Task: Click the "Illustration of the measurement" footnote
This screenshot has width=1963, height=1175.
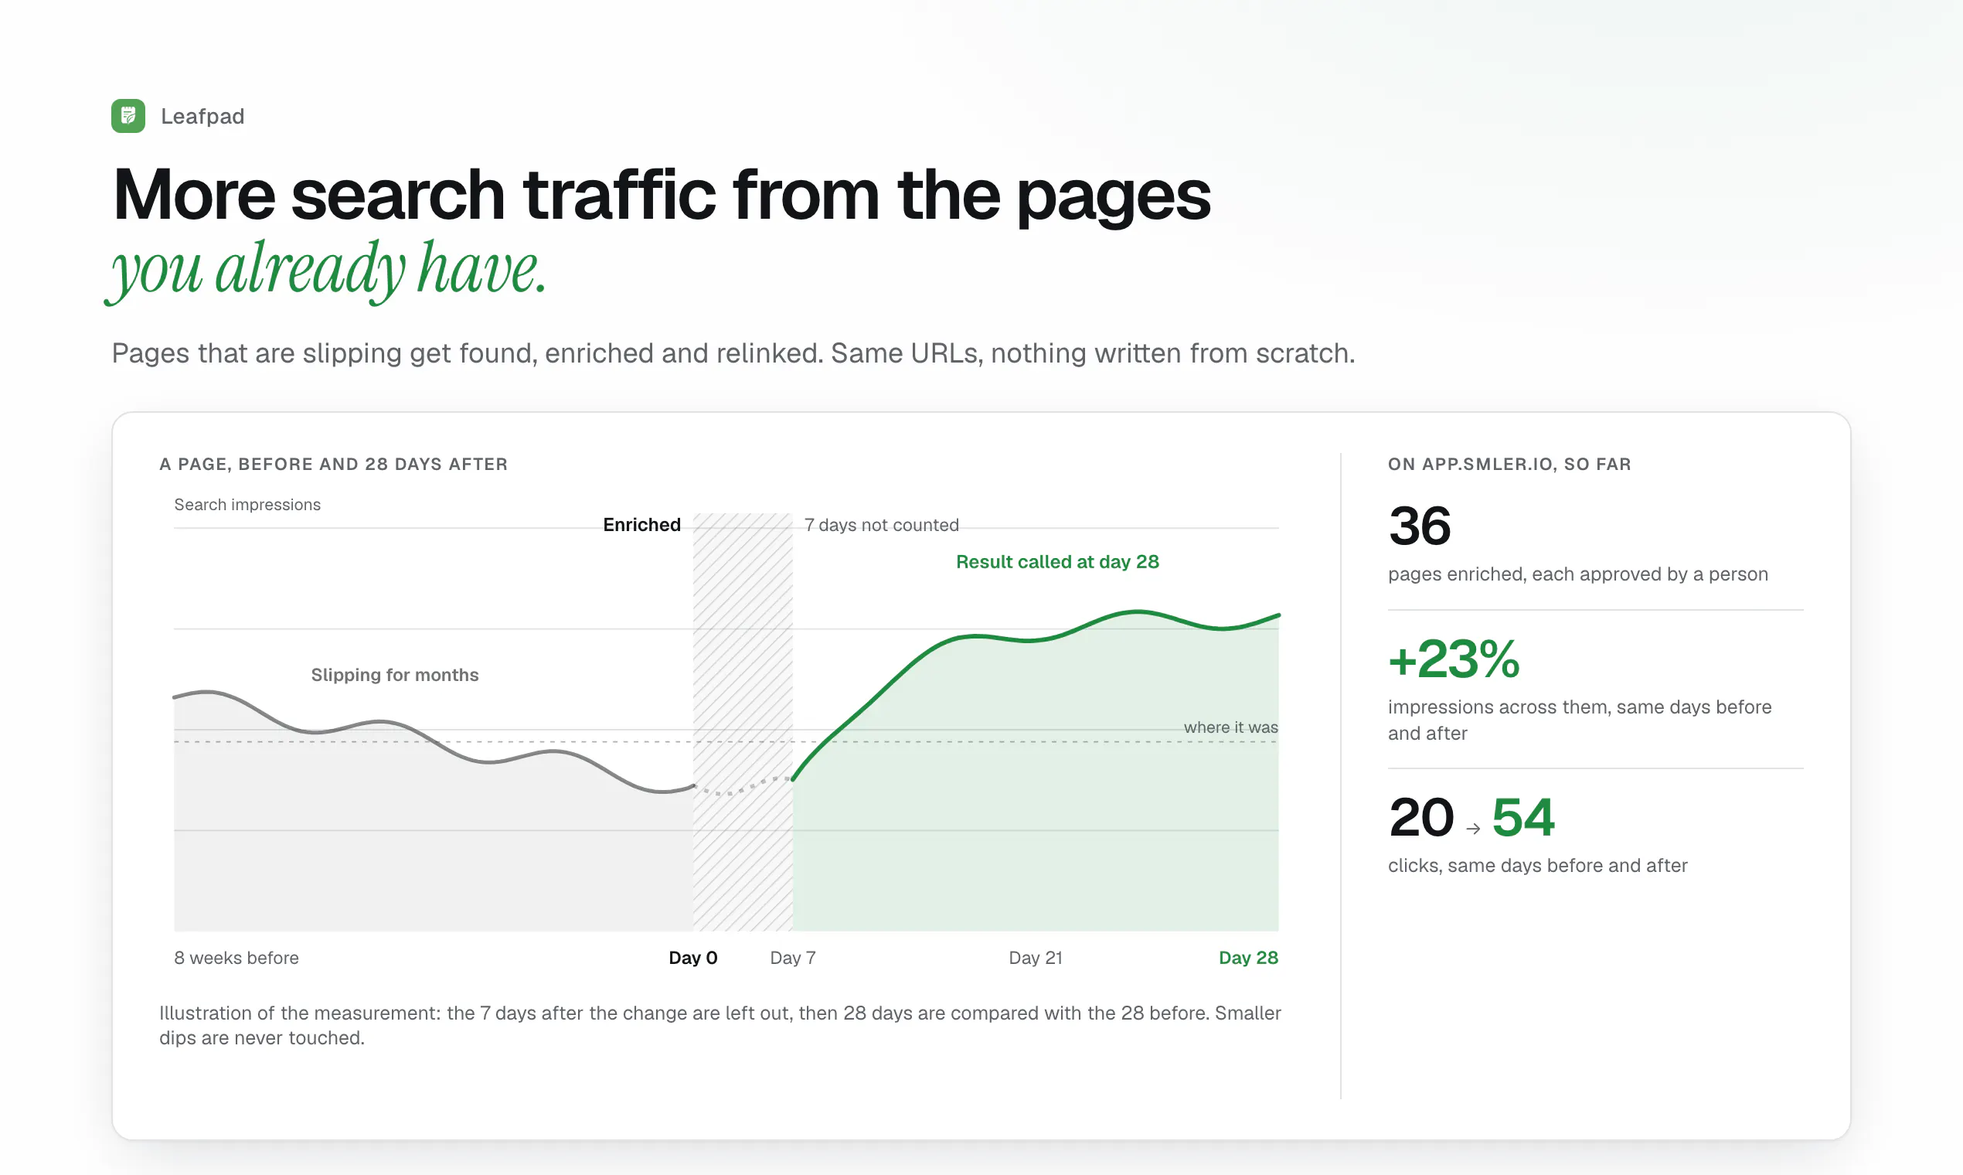Action: point(720,1025)
